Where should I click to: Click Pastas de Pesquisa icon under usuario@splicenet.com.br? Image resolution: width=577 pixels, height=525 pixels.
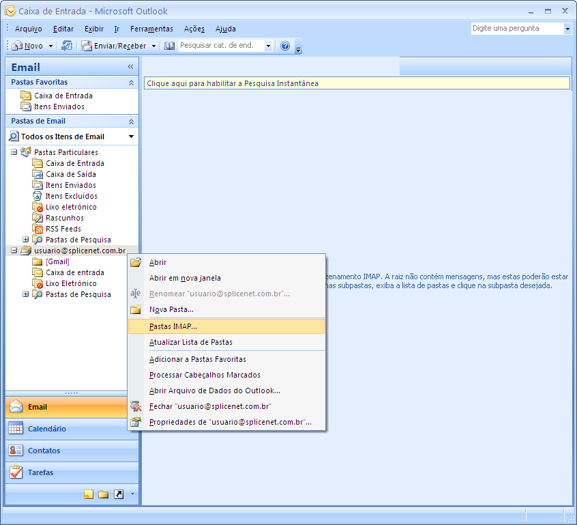pyautogui.click(x=37, y=294)
